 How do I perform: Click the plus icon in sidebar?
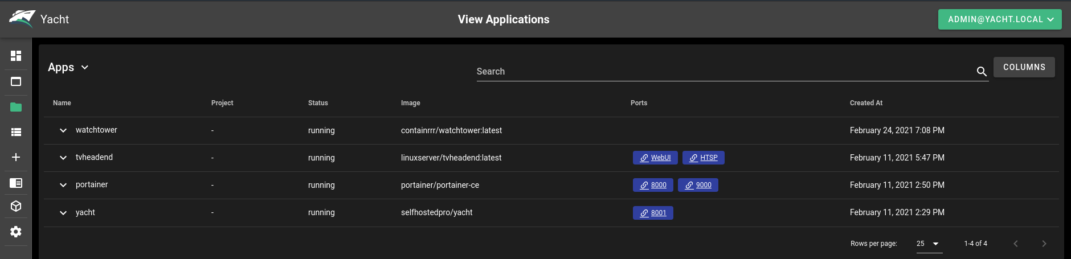click(16, 157)
